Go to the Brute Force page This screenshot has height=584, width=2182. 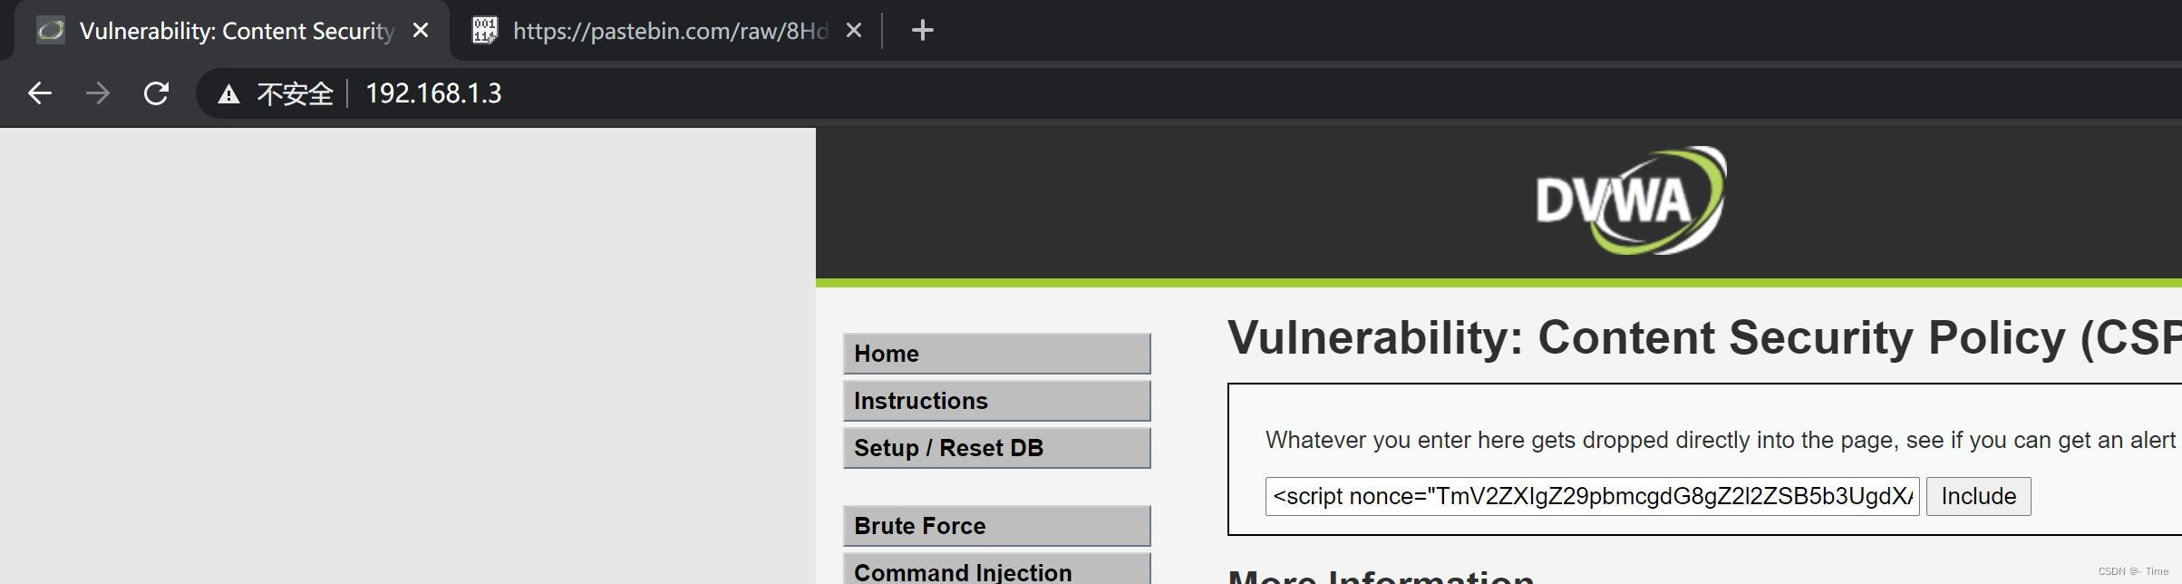(x=996, y=526)
